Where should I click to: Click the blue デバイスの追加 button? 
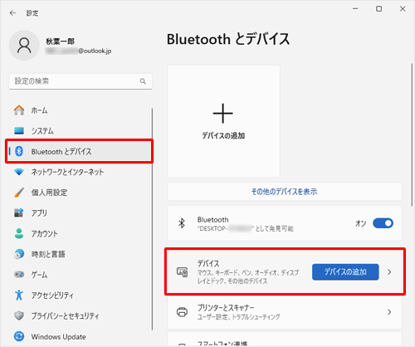345,271
